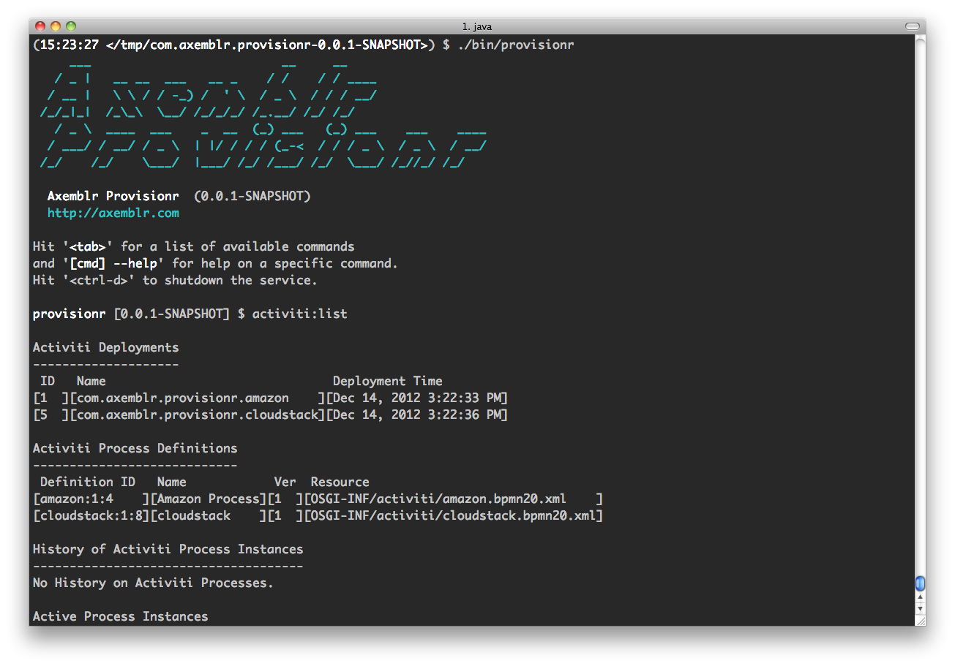Click the 'Active Process Instances' heading
This screenshot has width=955, height=666.
(121, 617)
